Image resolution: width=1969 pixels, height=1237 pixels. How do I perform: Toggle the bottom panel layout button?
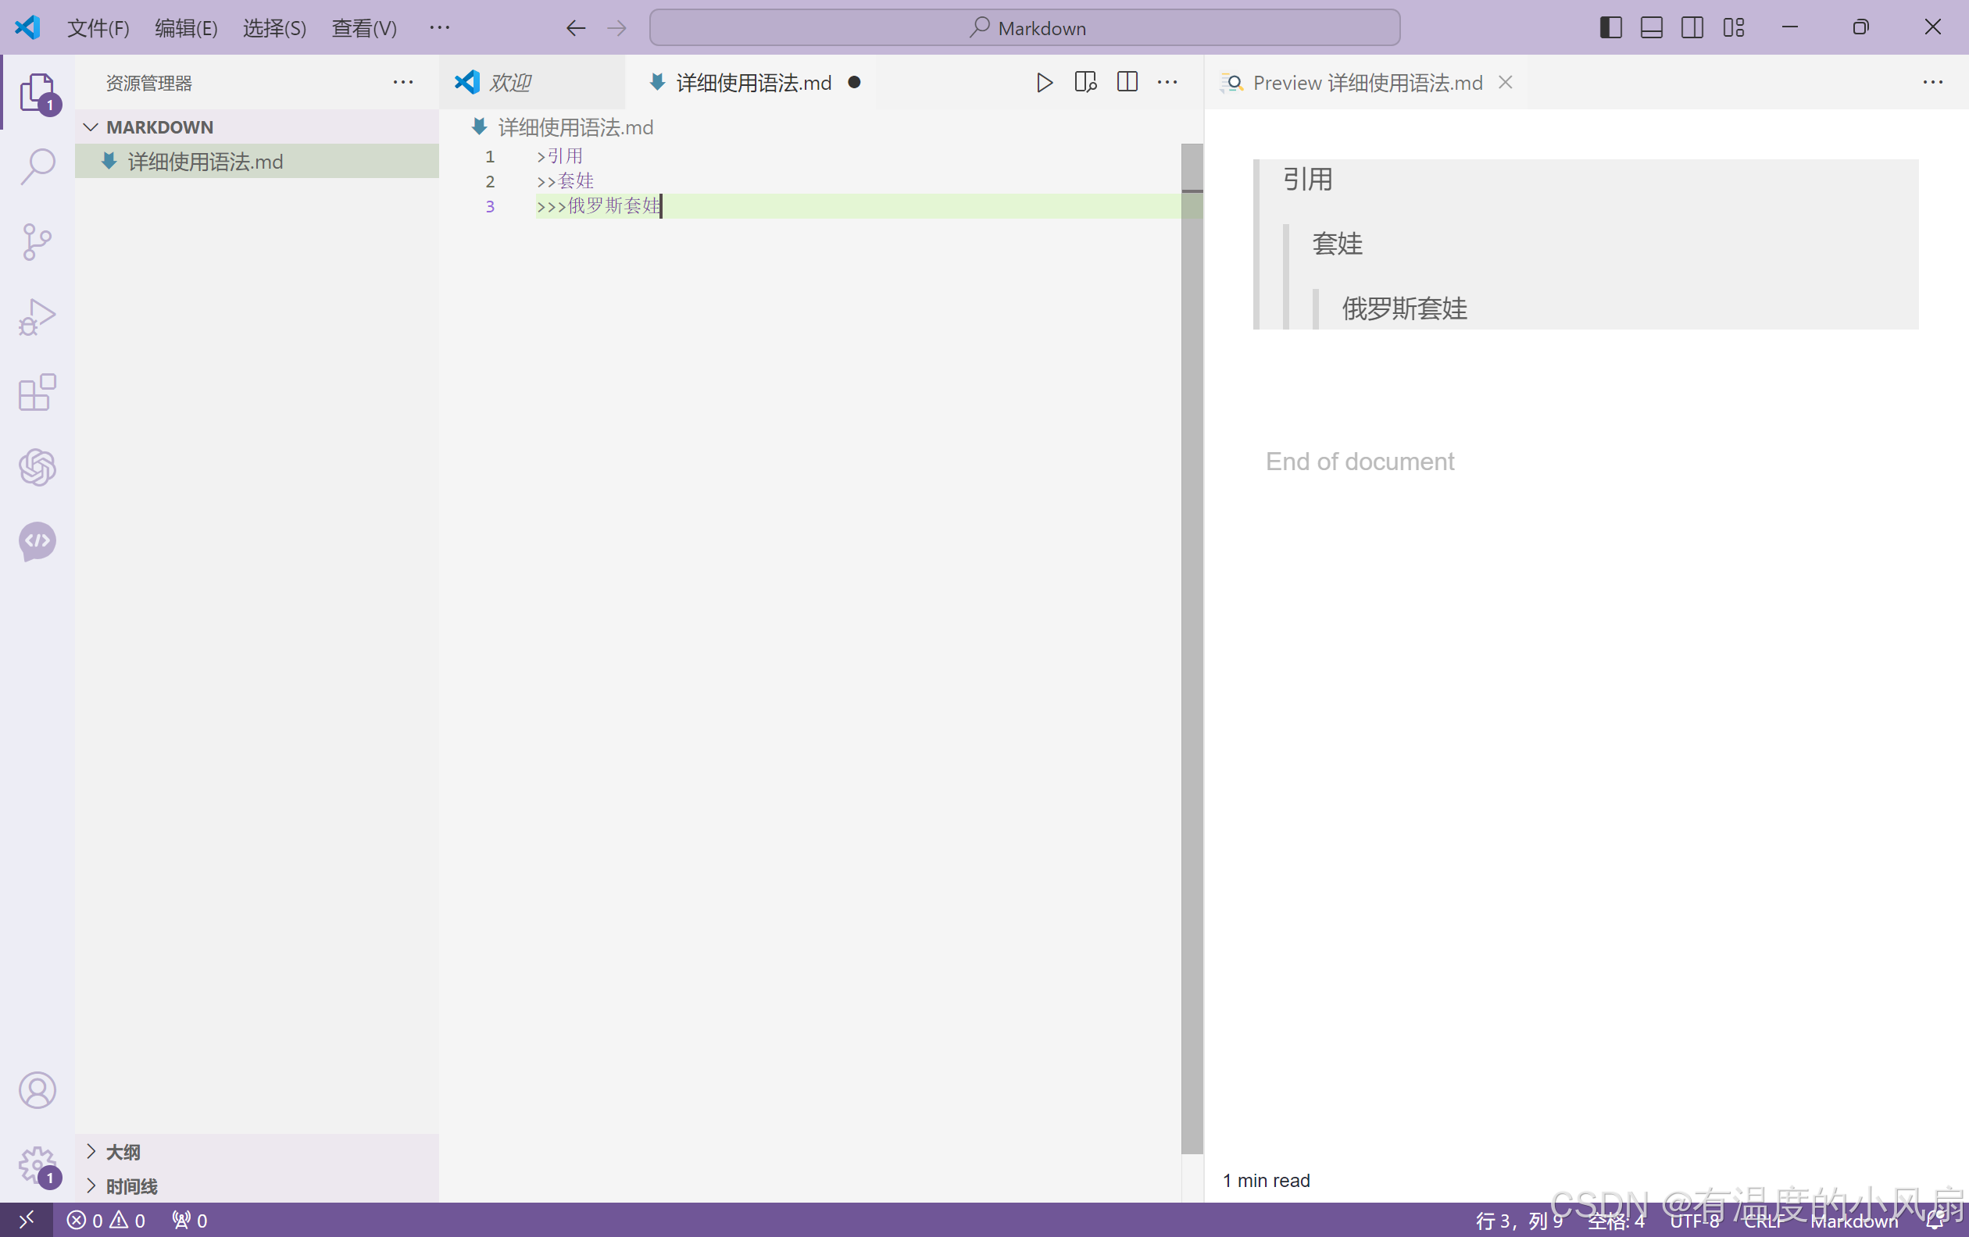[x=1651, y=28]
